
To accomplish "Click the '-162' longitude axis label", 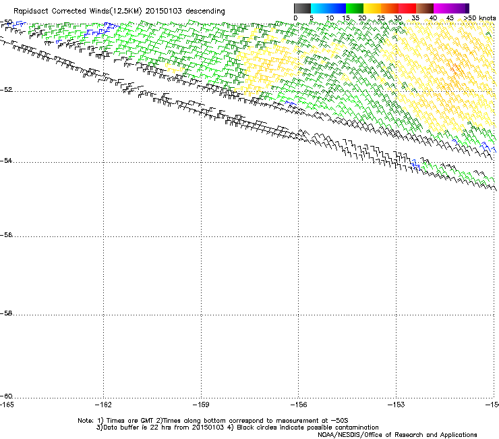I will [103, 405].
